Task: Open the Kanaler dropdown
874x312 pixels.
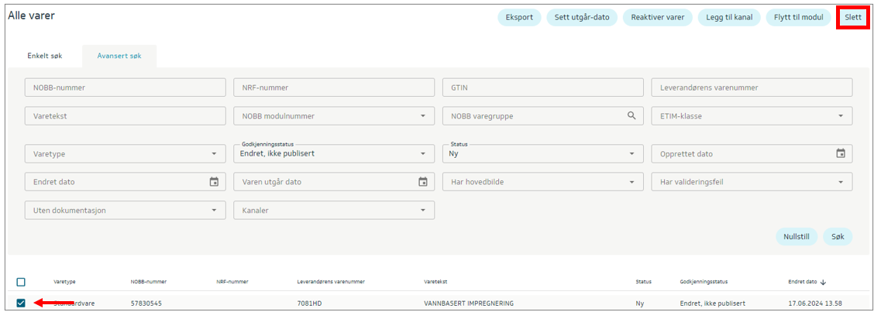Action: [333, 210]
